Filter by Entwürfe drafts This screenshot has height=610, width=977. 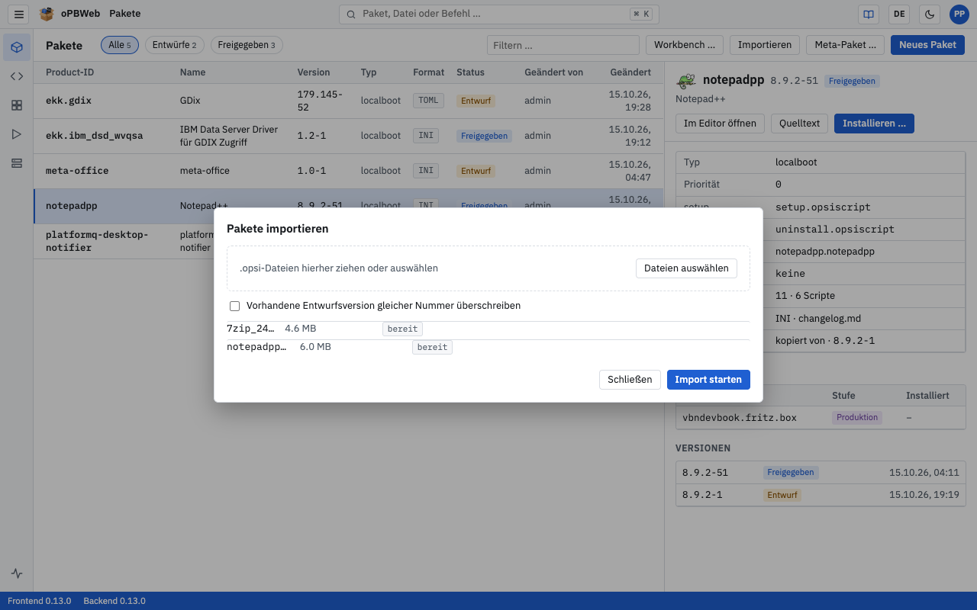click(175, 45)
